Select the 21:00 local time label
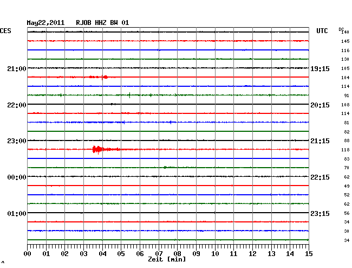This screenshot has width=352, height=268. point(17,68)
